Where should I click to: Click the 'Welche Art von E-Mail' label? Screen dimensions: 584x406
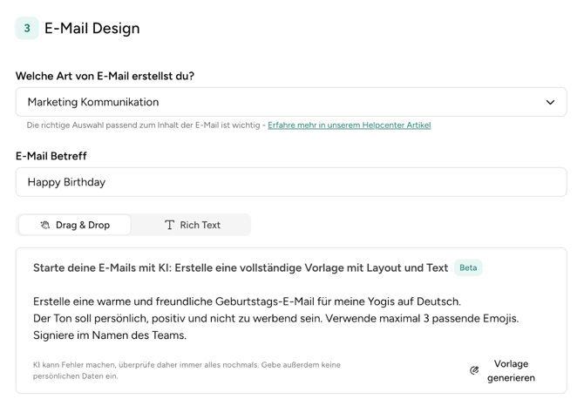point(105,76)
